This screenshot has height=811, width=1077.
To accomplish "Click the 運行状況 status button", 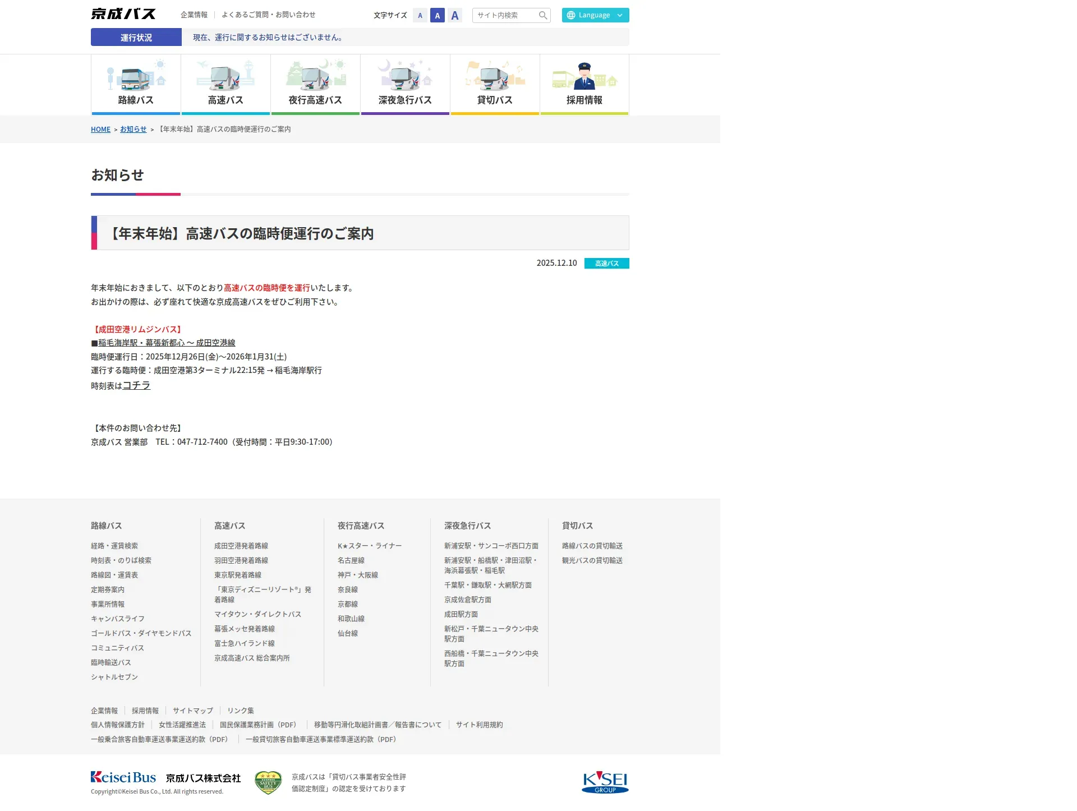I will tap(136, 38).
